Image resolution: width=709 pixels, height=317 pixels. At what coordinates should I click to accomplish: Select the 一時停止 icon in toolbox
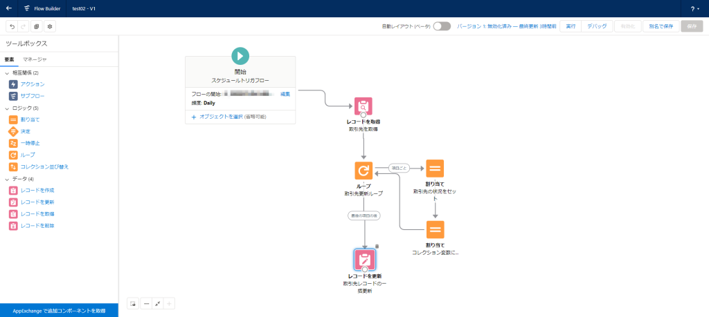tap(13, 143)
